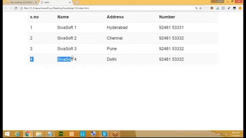The height and width of the screenshot is (138, 246).
Task: Click the s.no column header
Action: tap(34, 17)
